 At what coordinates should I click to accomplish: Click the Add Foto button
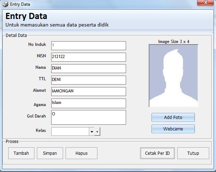pos(173,117)
